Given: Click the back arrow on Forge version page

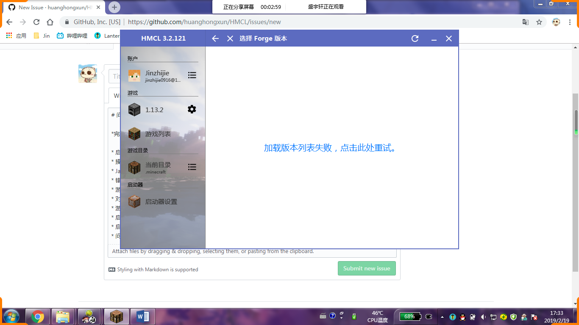Looking at the screenshot, I should pos(215,38).
